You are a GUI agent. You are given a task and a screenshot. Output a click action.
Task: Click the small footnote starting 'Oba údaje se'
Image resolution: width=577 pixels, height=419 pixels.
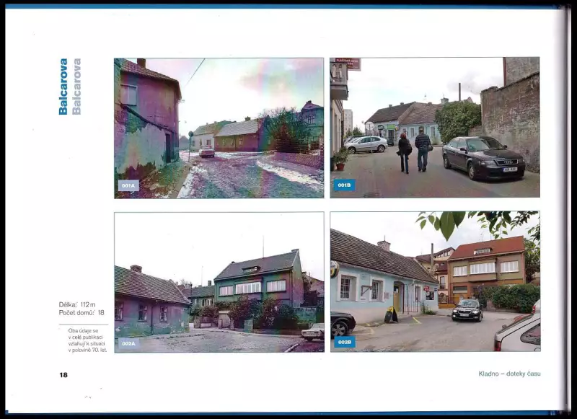point(82,339)
